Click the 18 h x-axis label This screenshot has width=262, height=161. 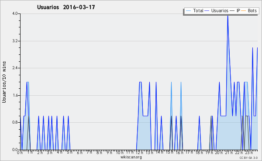click(x=199, y=153)
